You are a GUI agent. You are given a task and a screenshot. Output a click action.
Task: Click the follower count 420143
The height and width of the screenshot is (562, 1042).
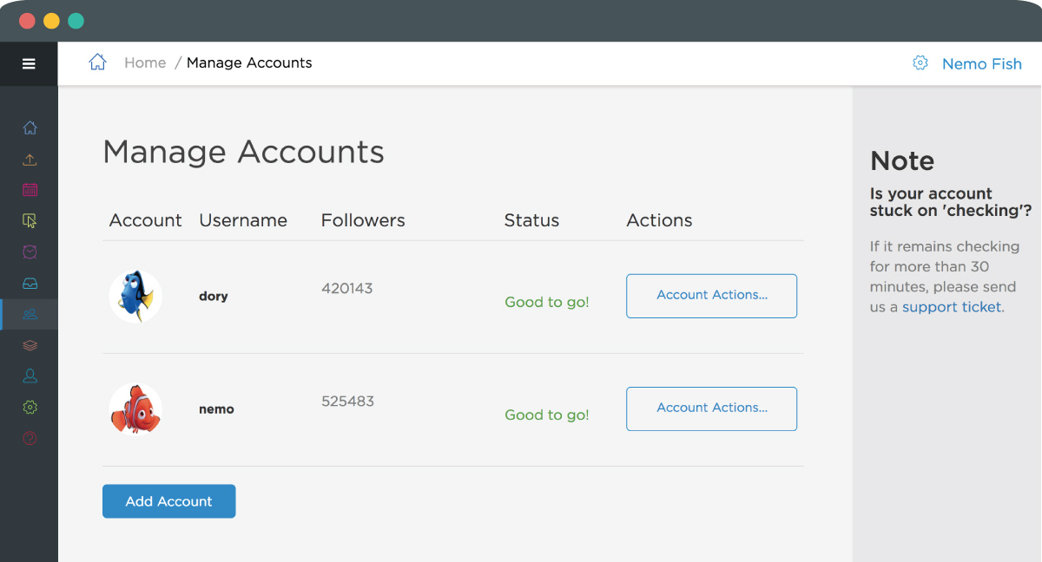(346, 289)
